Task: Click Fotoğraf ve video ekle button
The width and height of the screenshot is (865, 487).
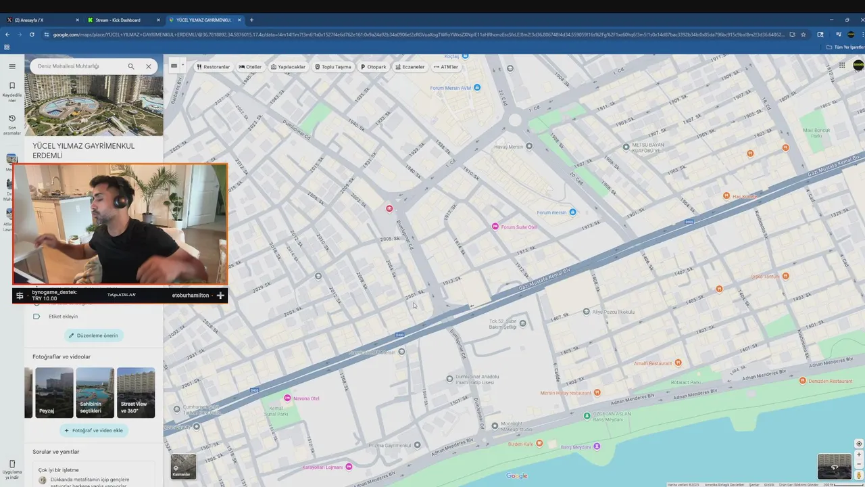Action: click(94, 430)
